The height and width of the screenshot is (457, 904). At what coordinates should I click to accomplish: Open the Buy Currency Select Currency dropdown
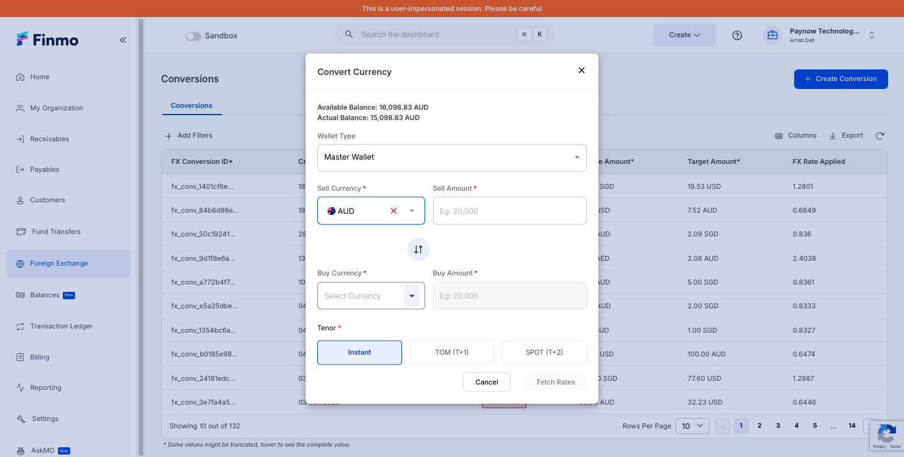[371, 296]
